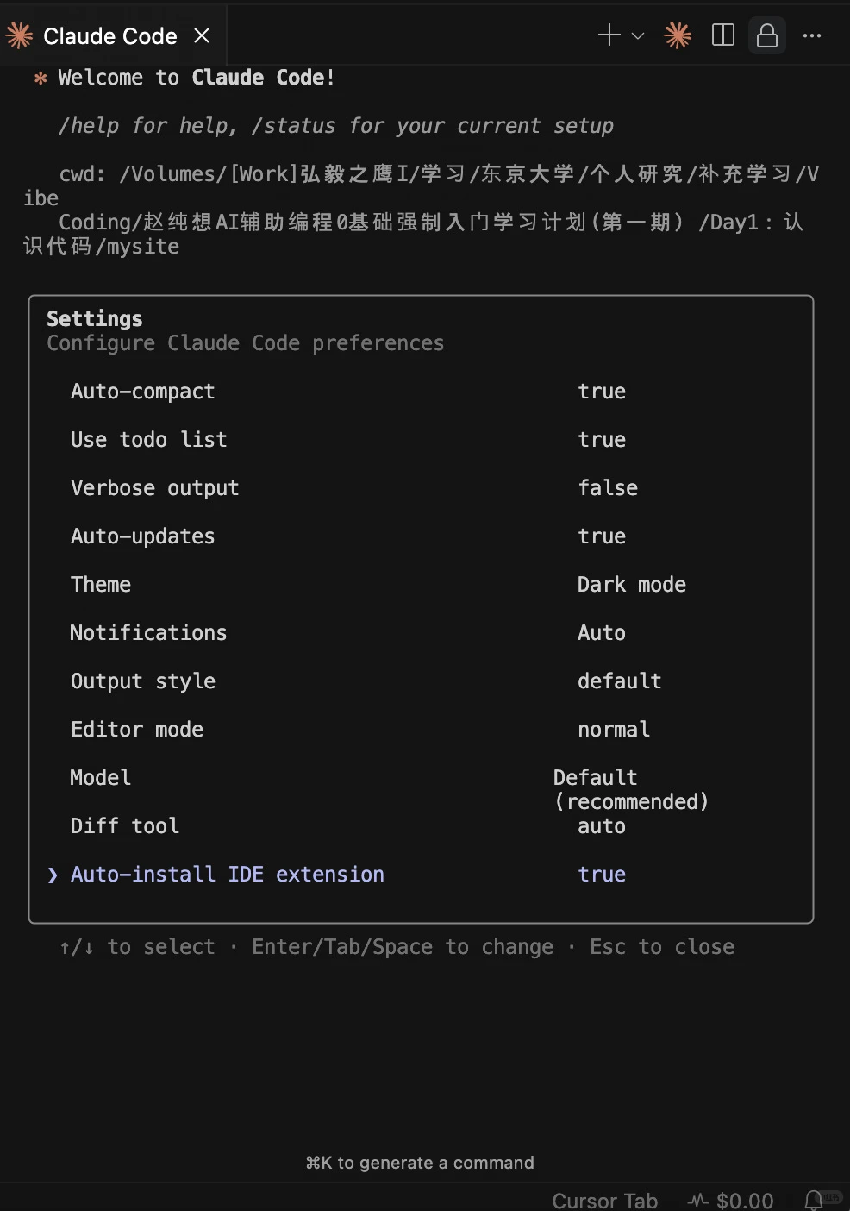Select the Diff tool setting
The height and width of the screenshot is (1211, 850).
pyautogui.click(x=125, y=826)
